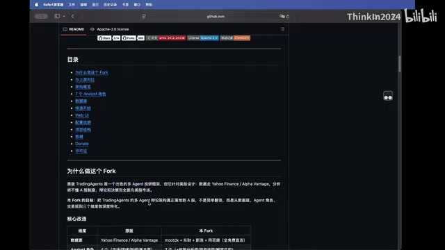Open the 显示 menu
Image resolution: width=445 pixels, height=250 pixels.
pyautogui.click(x=95, y=5)
